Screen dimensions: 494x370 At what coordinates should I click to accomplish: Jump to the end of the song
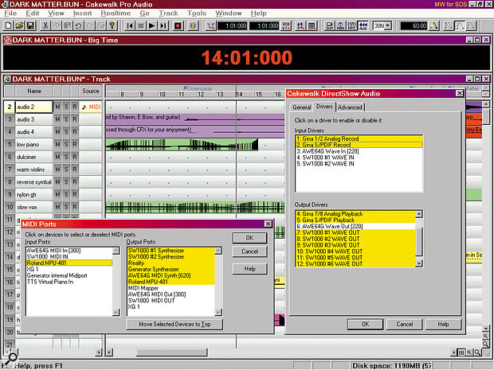tap(163, 25)
